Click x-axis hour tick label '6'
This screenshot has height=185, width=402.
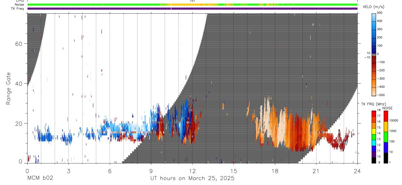pos(110,171)
